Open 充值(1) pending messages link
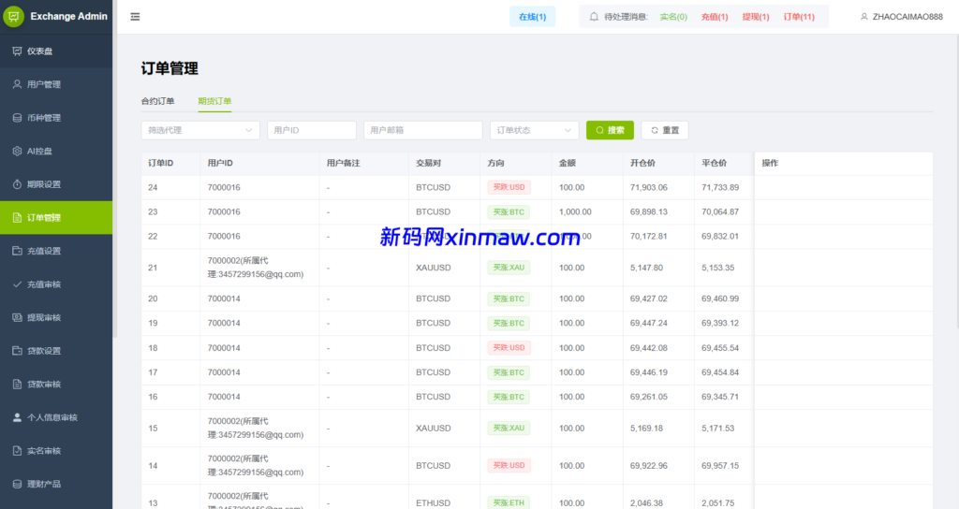 715,17
